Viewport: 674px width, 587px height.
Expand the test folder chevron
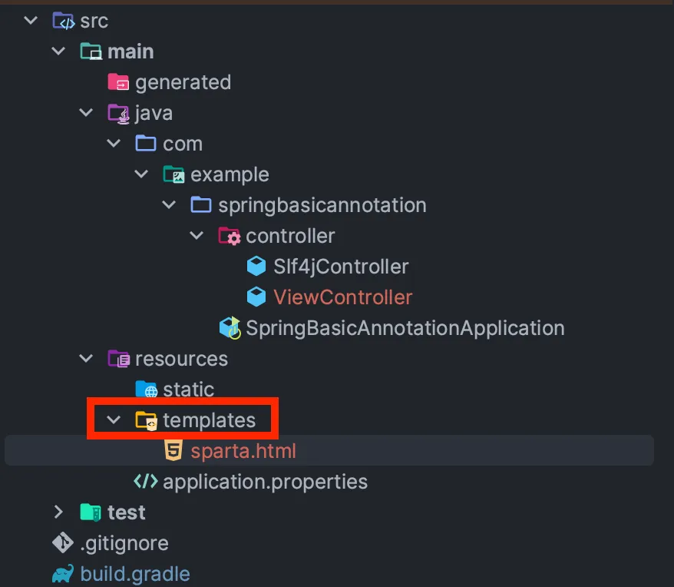click(58, 512)
